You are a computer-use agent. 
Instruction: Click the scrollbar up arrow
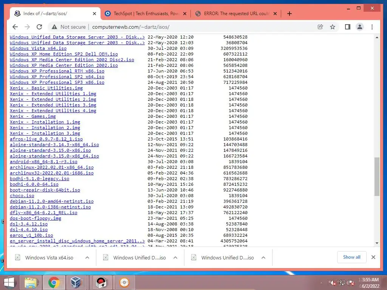point(377,37)
